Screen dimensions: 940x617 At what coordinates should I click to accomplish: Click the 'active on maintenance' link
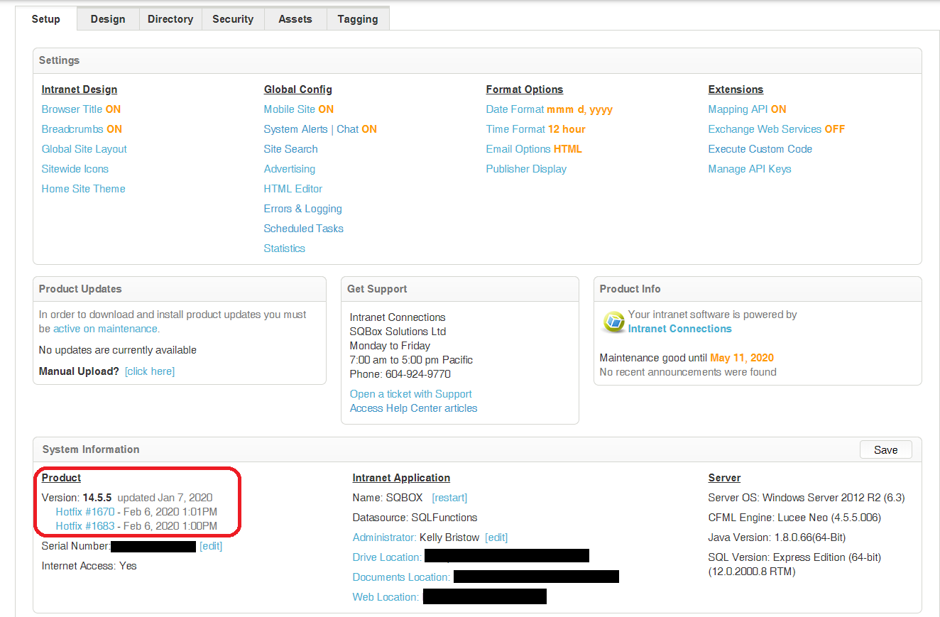[105, 329]
